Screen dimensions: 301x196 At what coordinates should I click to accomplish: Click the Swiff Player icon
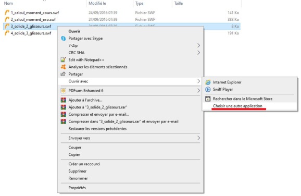pos(208,89)
